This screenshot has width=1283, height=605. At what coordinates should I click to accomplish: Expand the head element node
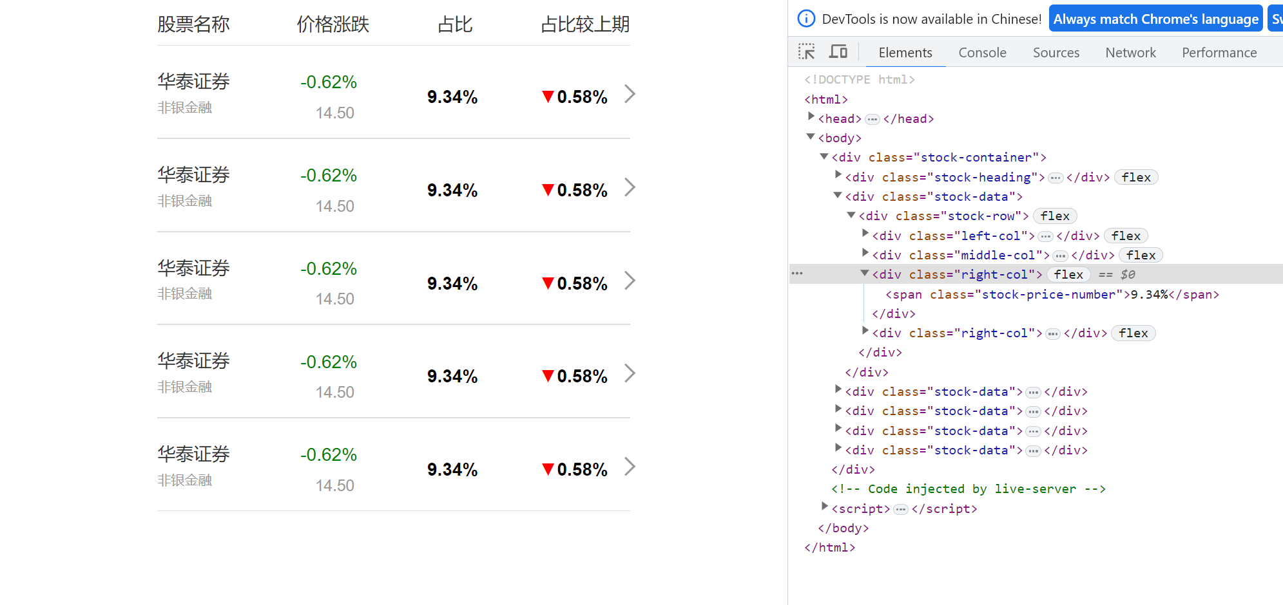pyautogui.click(x=811, y=116)
